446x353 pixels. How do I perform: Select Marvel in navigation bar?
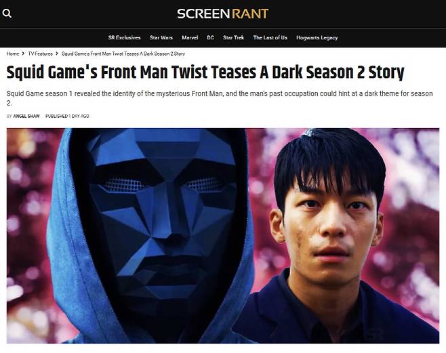190,37
